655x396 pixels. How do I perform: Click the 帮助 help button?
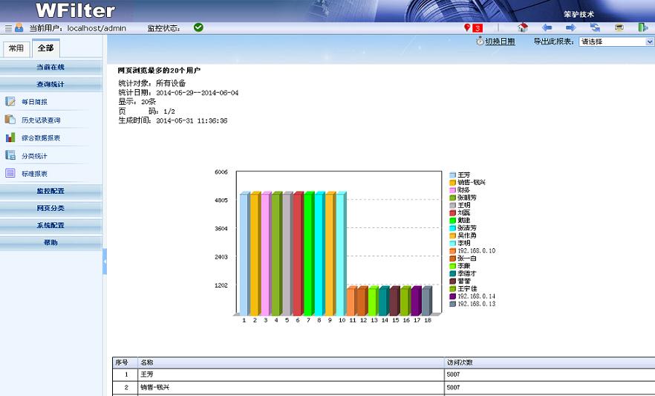(50, 242)
